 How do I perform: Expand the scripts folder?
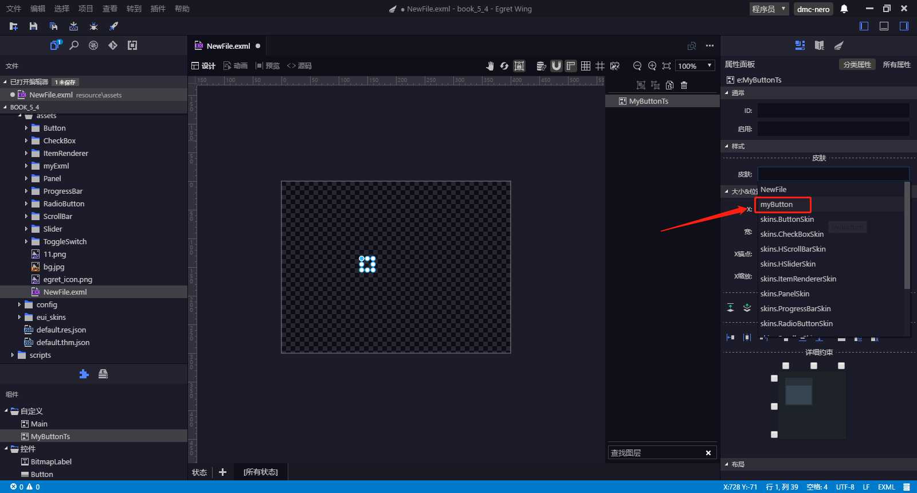tap(13, 355)
